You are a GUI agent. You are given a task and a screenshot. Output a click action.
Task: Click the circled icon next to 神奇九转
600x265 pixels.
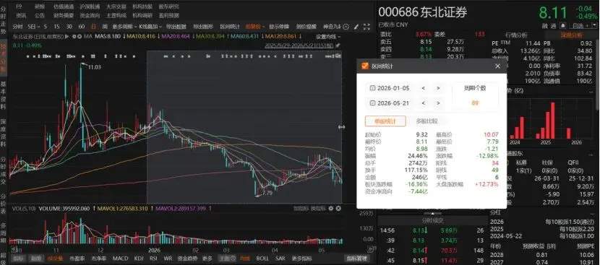pos(346,27)
